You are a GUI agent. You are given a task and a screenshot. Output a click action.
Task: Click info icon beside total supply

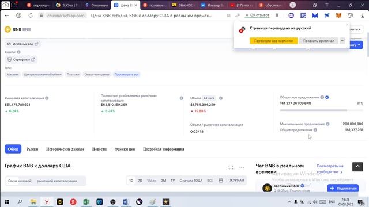pos(315,130)
